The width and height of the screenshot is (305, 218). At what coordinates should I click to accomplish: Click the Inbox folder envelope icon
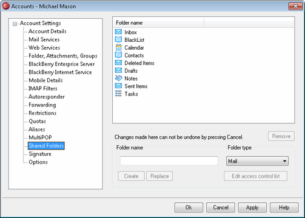click(x=118, y=32)
